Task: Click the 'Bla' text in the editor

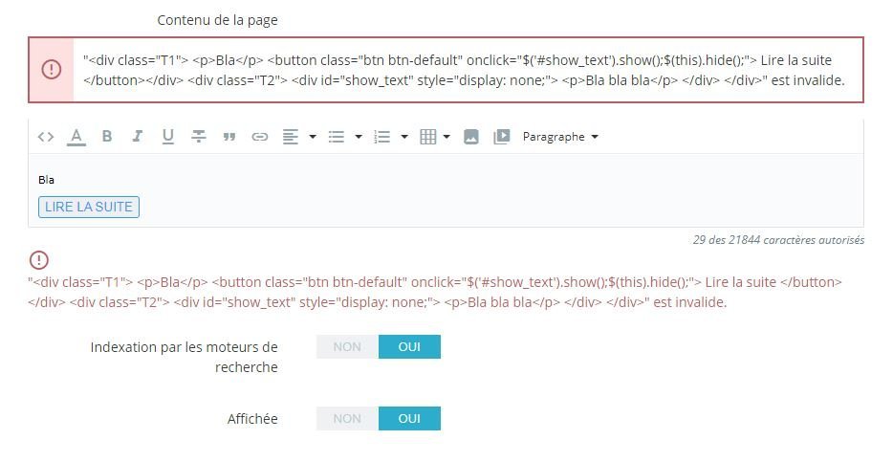Action: point(46,180)
